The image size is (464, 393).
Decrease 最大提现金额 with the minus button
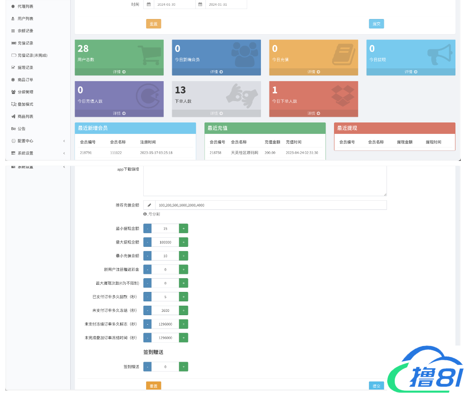148,242
